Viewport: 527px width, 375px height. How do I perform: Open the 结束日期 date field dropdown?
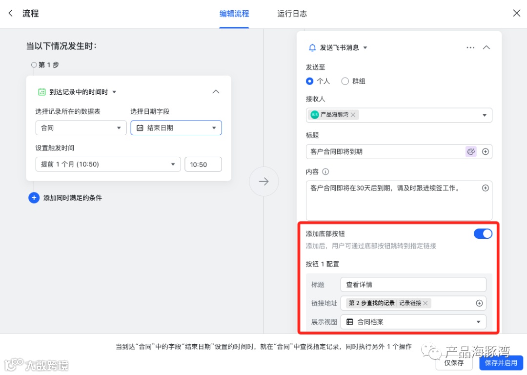click(176, 128)
